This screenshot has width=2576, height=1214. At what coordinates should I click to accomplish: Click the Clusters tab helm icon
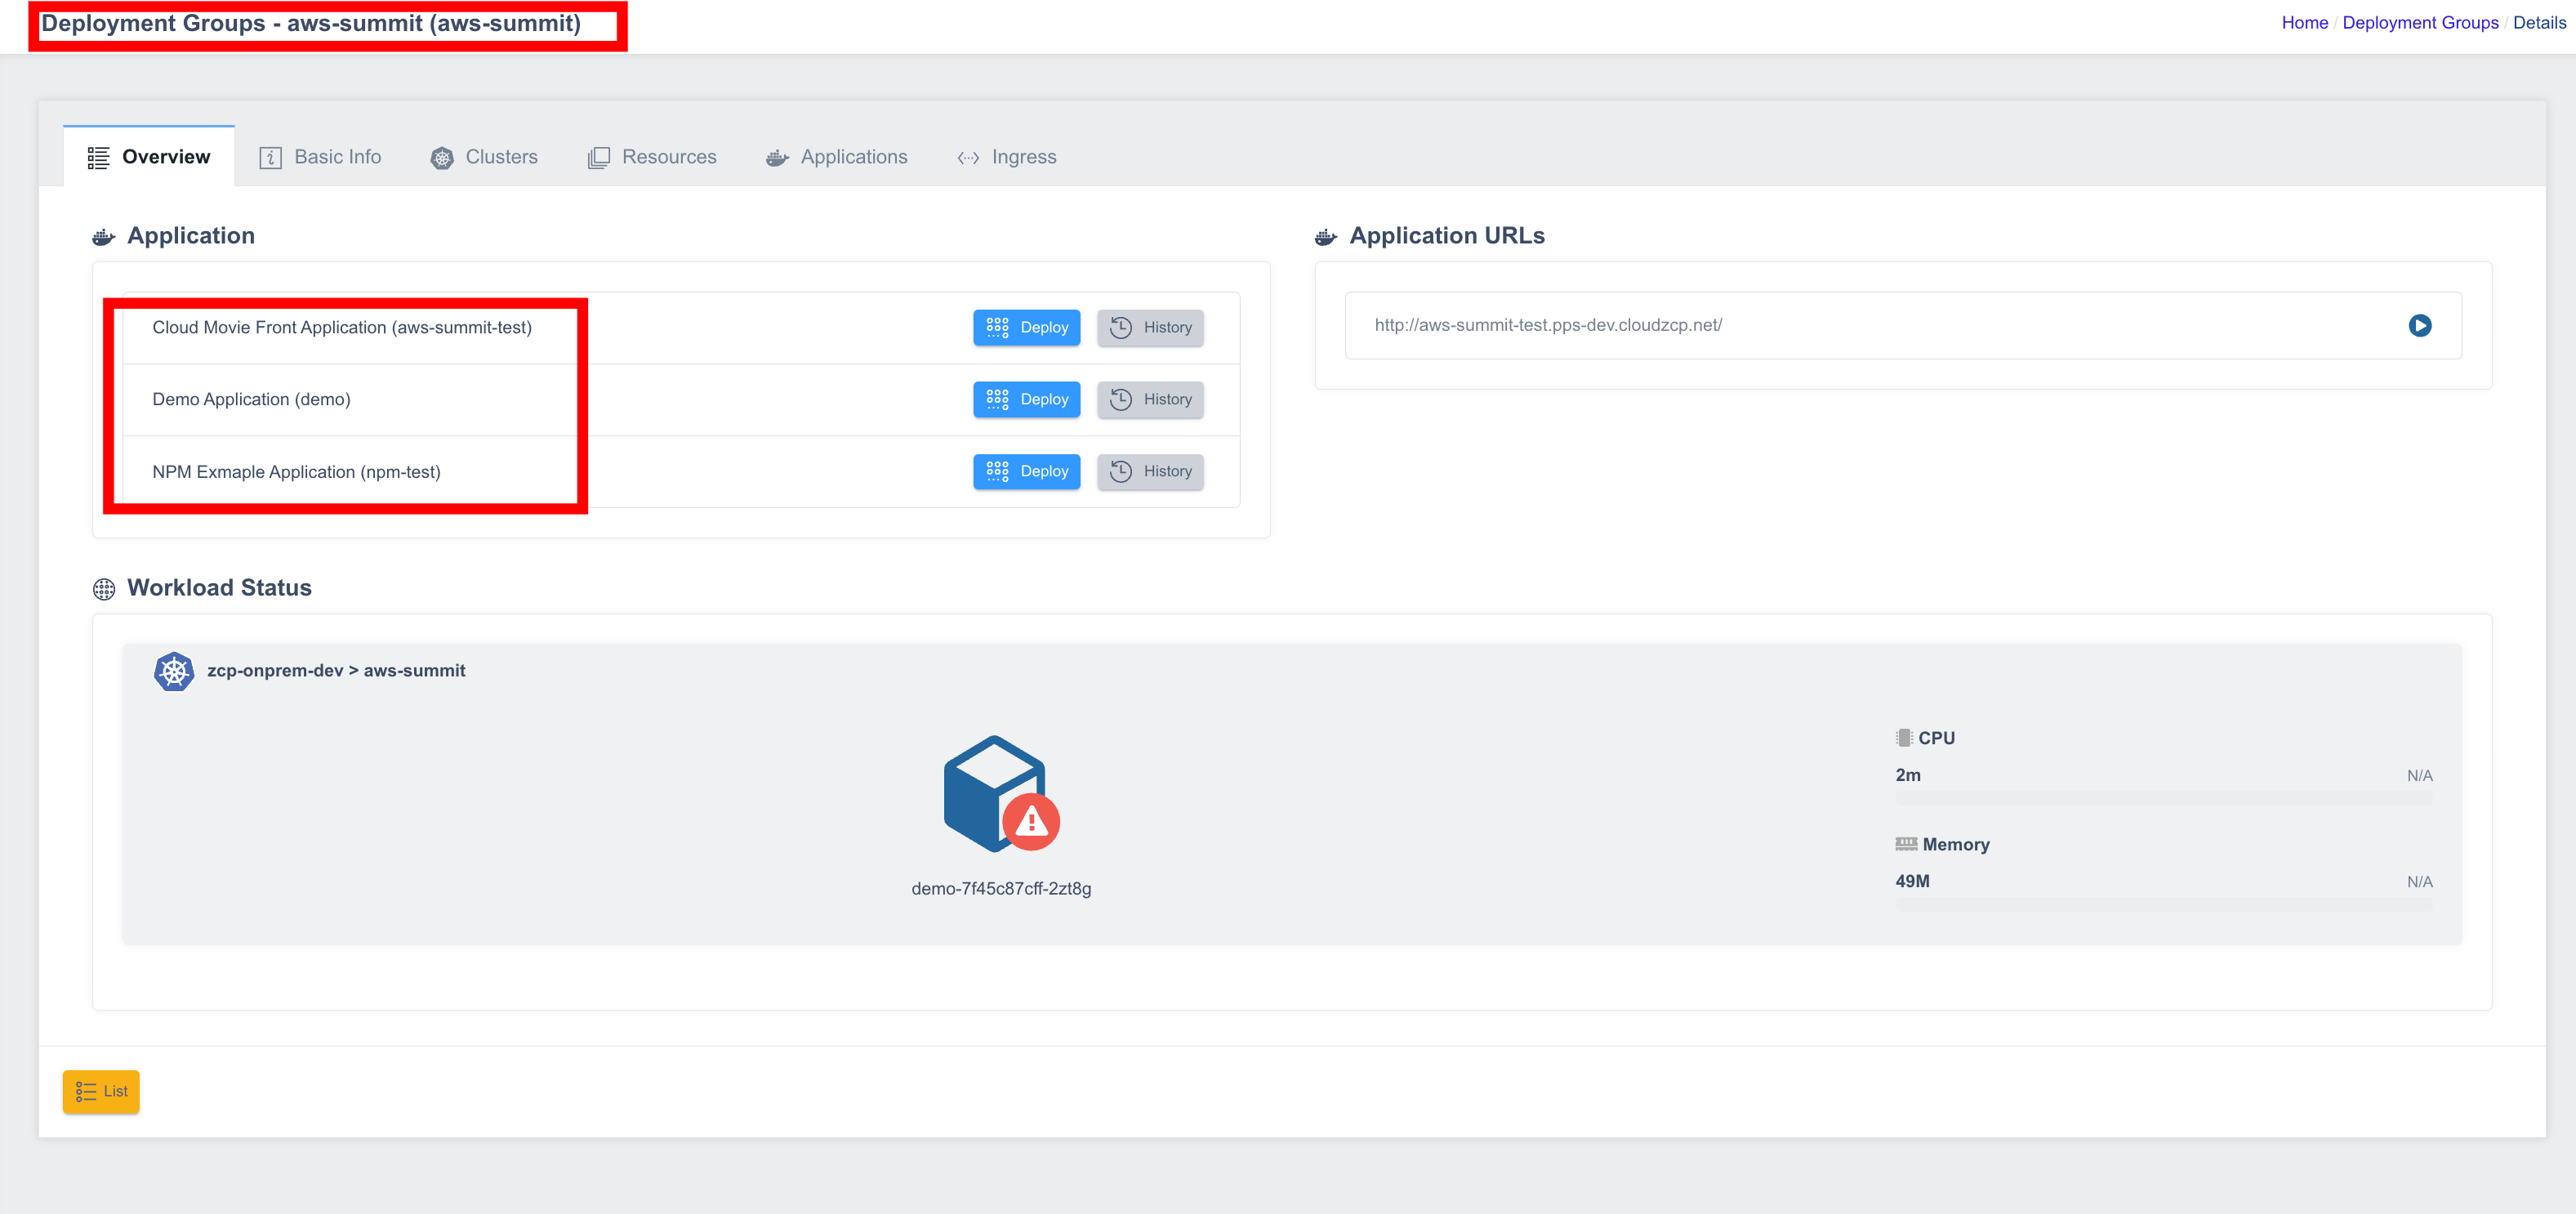(442, 158)
